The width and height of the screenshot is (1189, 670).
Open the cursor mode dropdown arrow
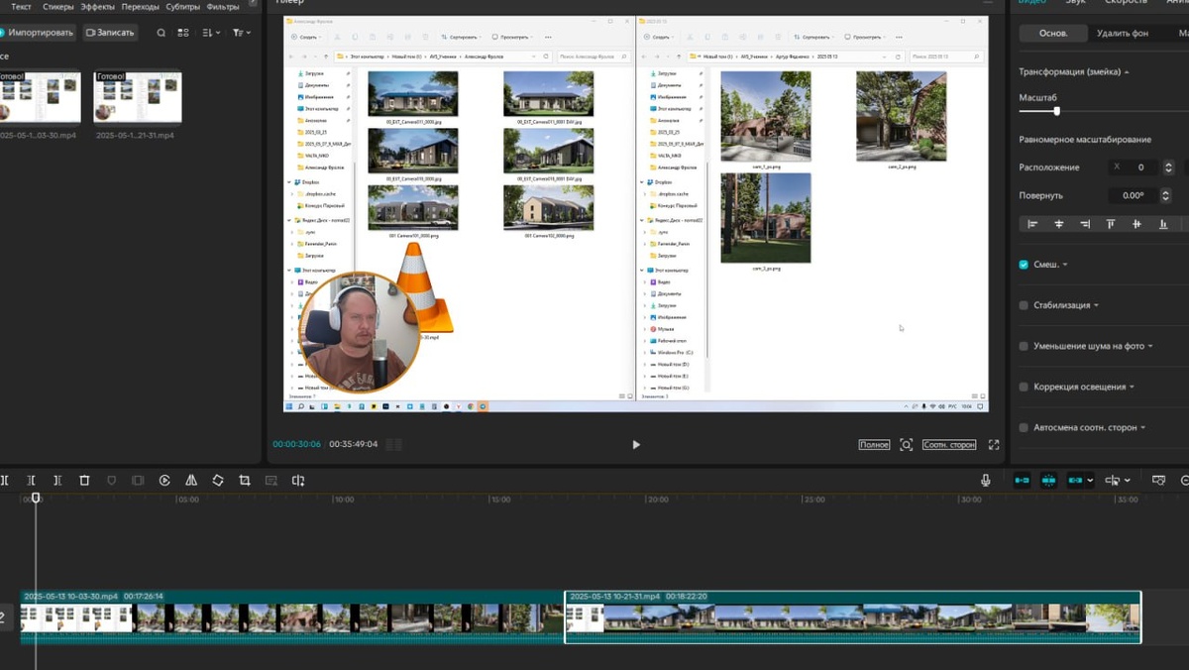pyautogui.click(x=1129, y=481)
